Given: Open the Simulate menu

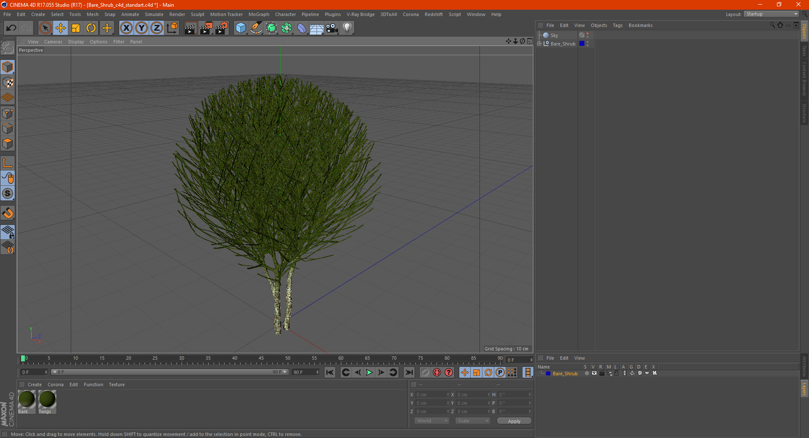Looking at the screenshot, I should (x=154, y=14).
